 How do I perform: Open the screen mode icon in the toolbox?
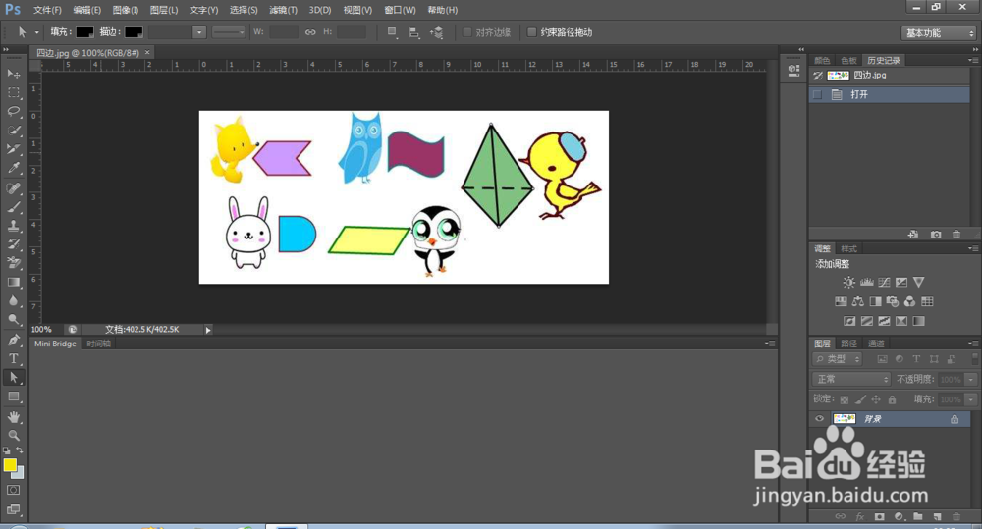13,509
